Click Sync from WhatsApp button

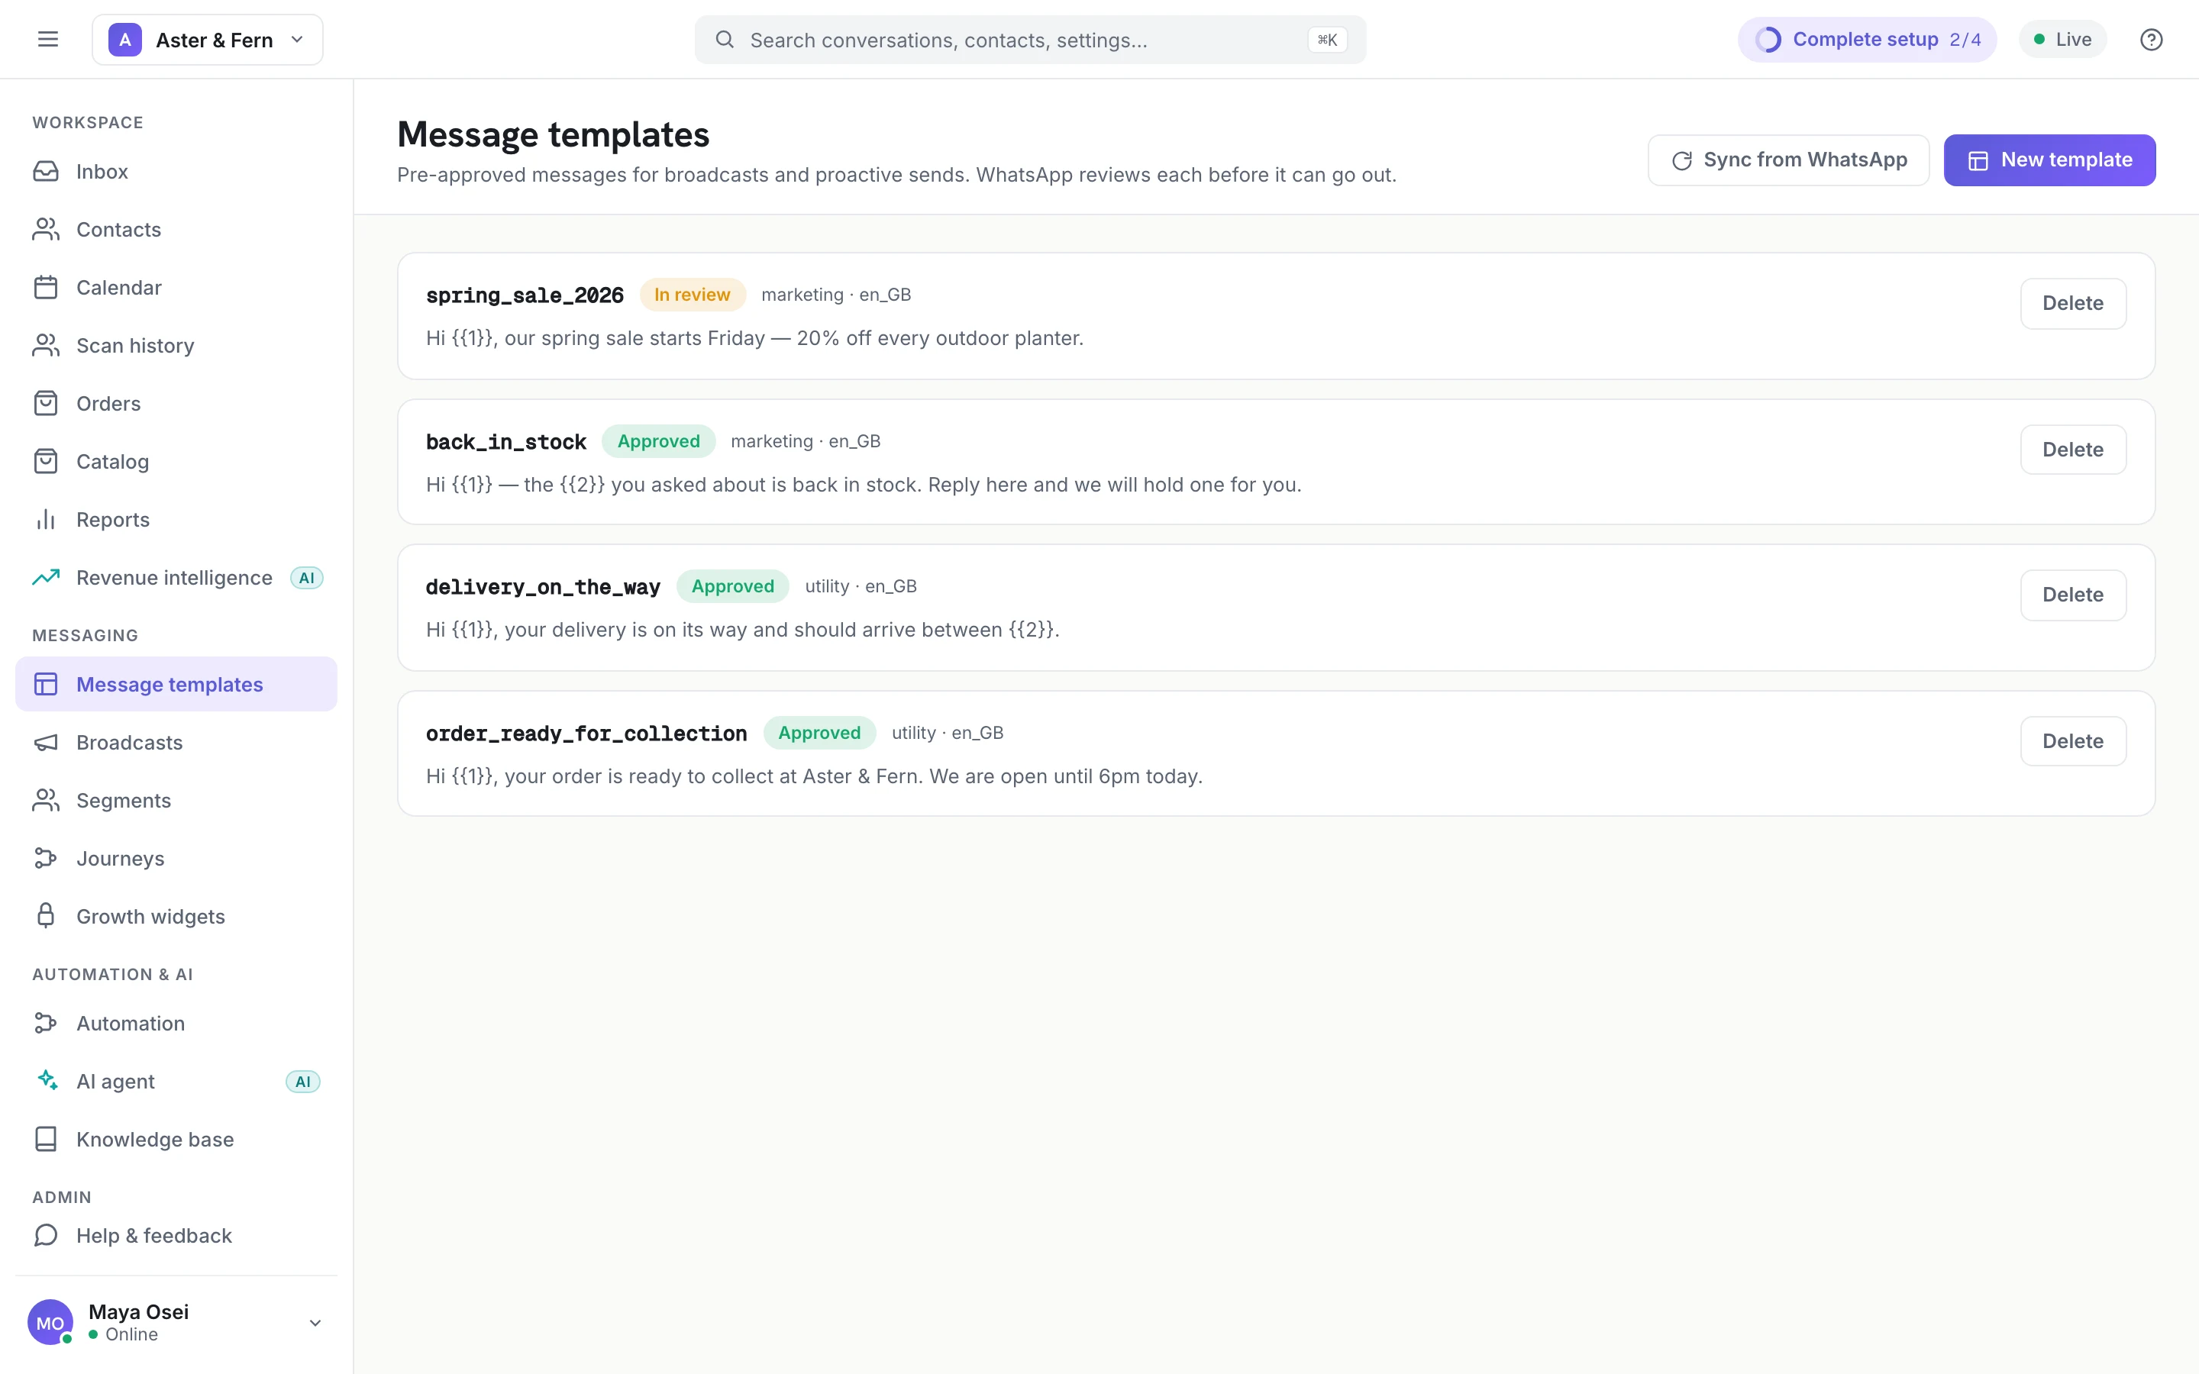pyautogui.click(x=1788, y=160)
